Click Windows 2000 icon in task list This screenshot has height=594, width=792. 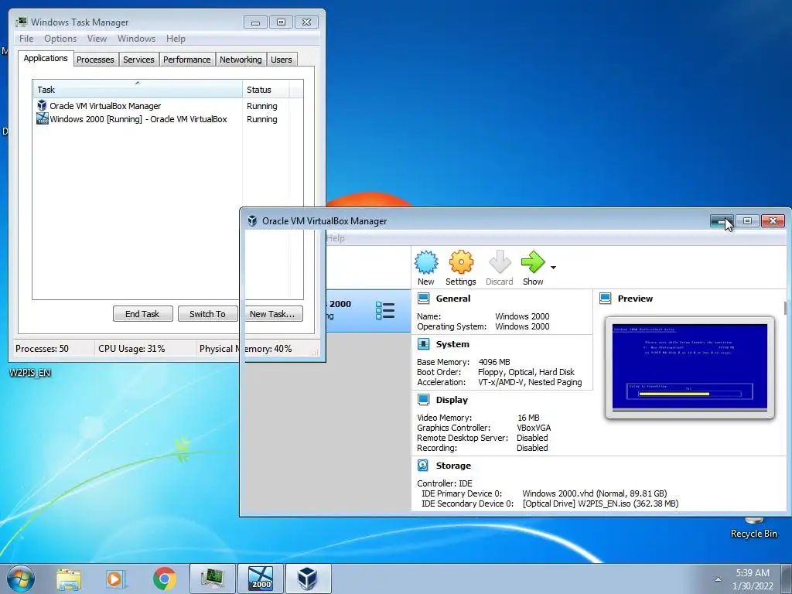click(x=42, y=118)
